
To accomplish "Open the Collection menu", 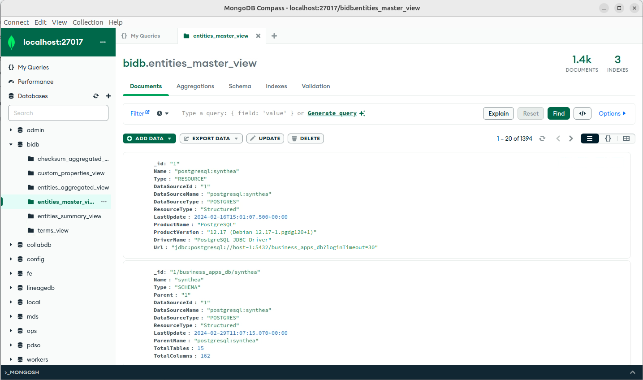I will point(88,22).
